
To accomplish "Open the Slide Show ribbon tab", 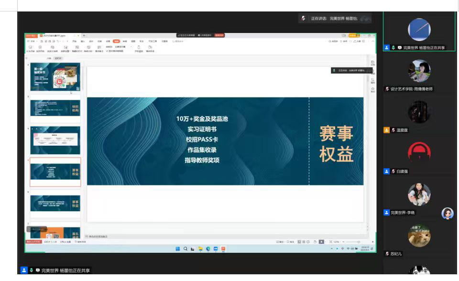I will pyautogui.click(x=116, y=42).
